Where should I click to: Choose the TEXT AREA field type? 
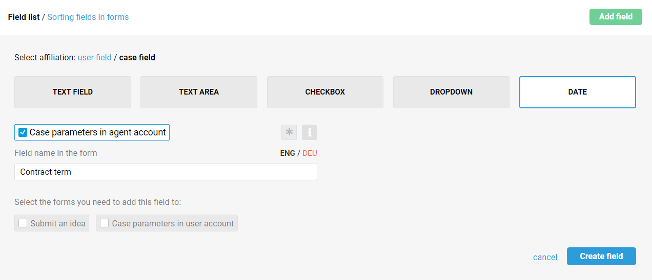point(199,92)
